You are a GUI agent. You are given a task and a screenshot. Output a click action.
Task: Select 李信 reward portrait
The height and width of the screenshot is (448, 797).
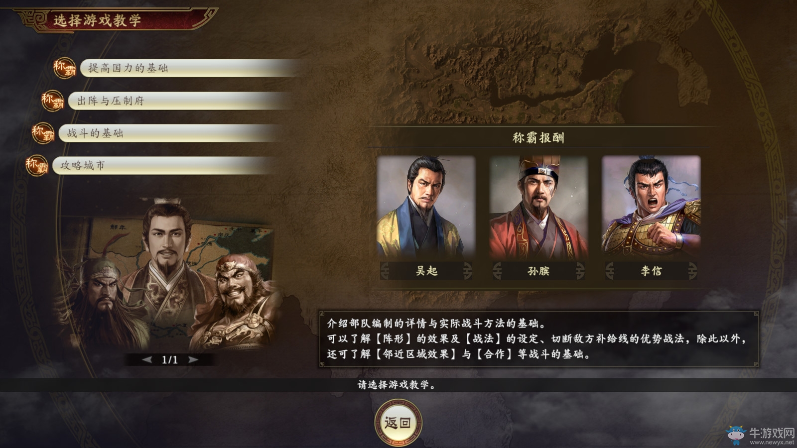(651, 208)
